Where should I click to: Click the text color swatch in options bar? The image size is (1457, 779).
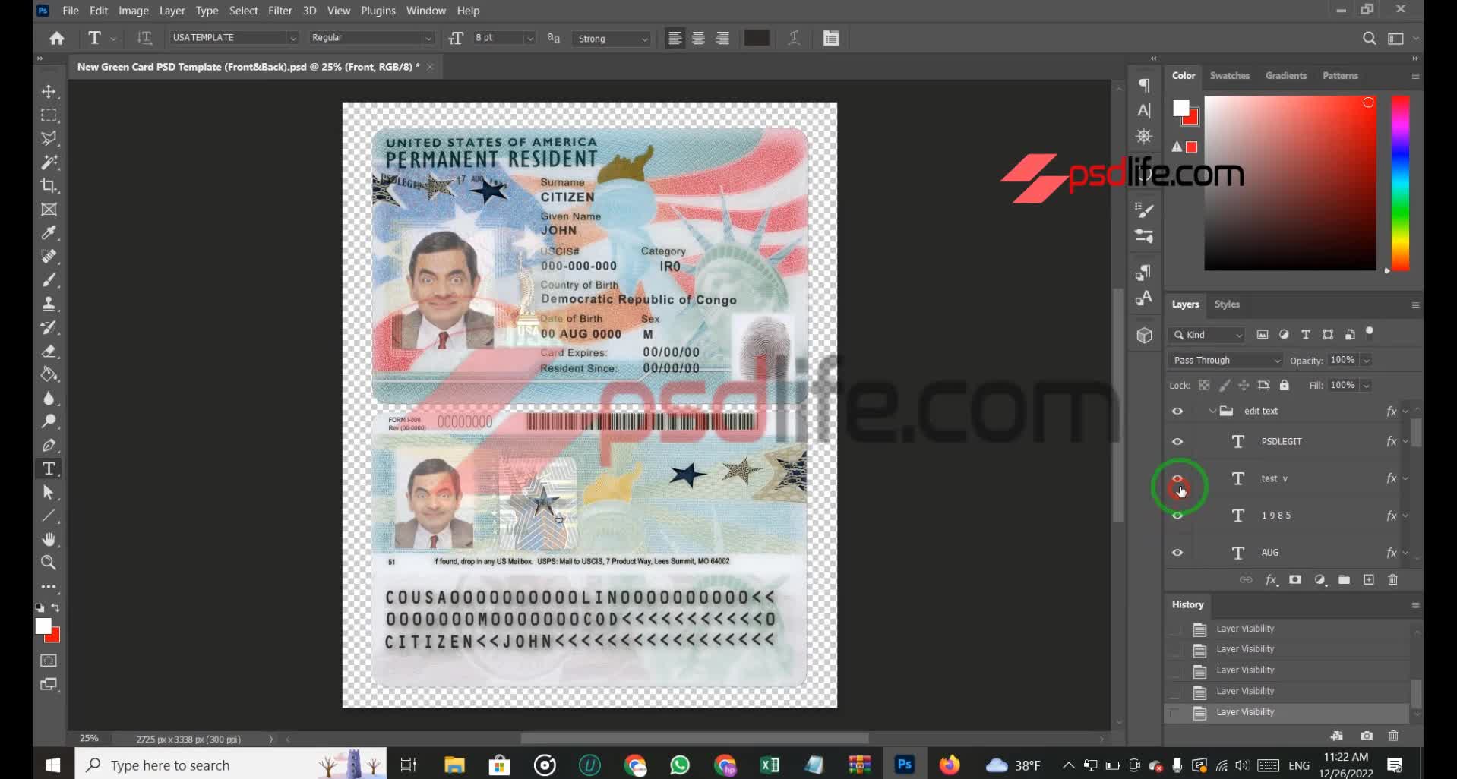pyautogui.click(x=757, y=38)
